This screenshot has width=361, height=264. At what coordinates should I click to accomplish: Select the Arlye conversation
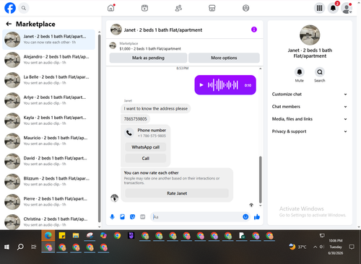tap(48, 100)
